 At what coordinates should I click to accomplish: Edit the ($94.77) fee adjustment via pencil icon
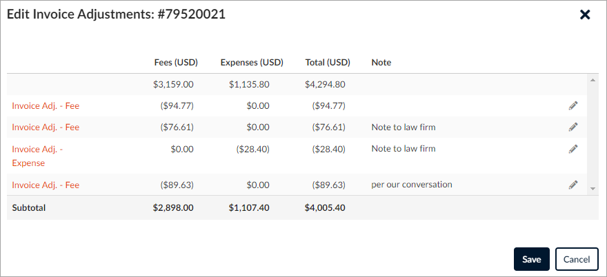point(573,105)
